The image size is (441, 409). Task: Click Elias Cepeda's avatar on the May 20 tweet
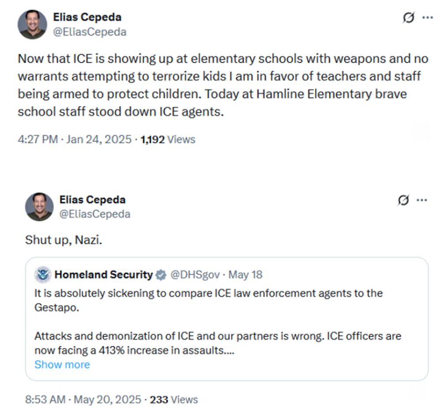[x=39, y=207]
